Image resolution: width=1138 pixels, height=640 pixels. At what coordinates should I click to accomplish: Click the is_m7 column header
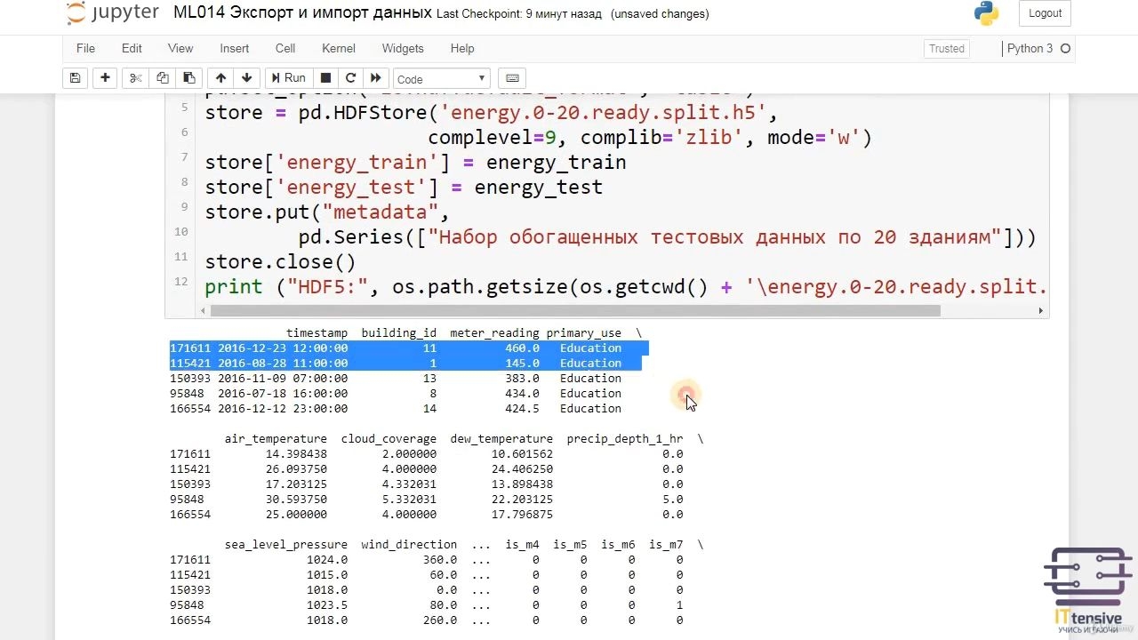[666, 545]
